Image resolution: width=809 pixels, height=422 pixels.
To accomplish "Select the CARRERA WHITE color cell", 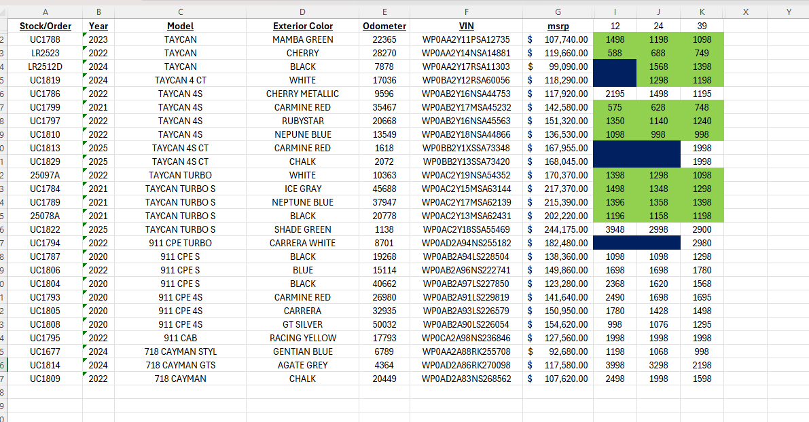I will 303,243.
